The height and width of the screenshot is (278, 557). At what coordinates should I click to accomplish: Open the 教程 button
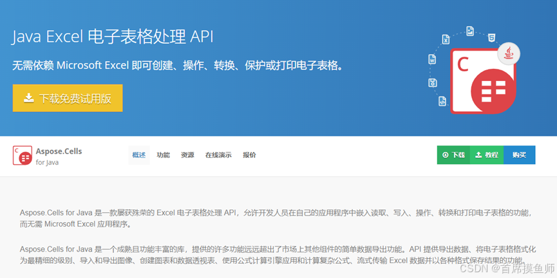tap(487, 155)
